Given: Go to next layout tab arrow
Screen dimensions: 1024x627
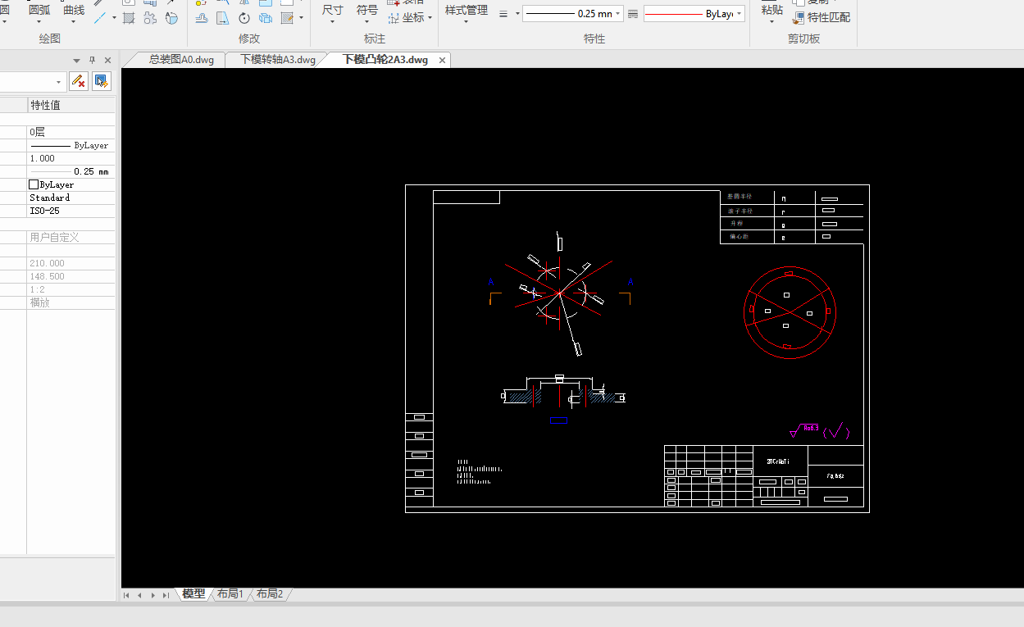Looking at the screenshot, I should click(152, 595).
